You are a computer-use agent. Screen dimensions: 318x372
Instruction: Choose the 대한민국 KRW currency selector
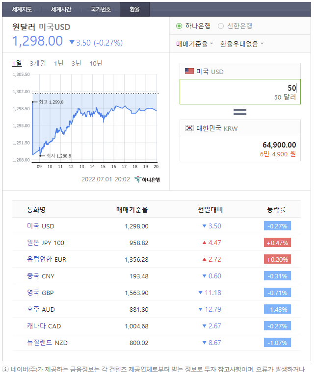pyautogui.click(x=240, y=128)
